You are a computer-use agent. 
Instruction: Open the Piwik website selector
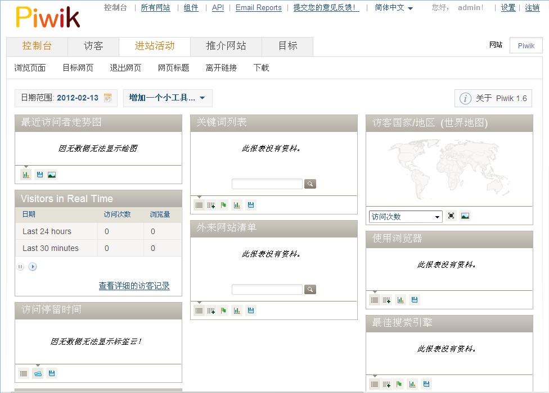526,45
